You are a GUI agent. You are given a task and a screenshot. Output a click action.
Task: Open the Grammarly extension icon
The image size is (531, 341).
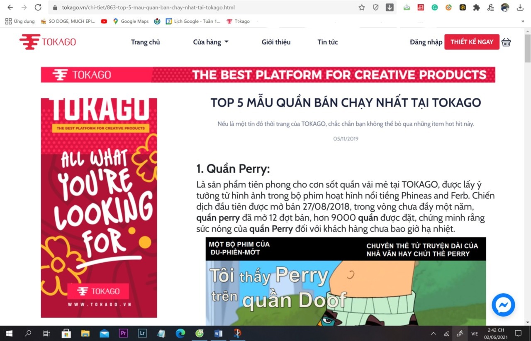point(434,7)
